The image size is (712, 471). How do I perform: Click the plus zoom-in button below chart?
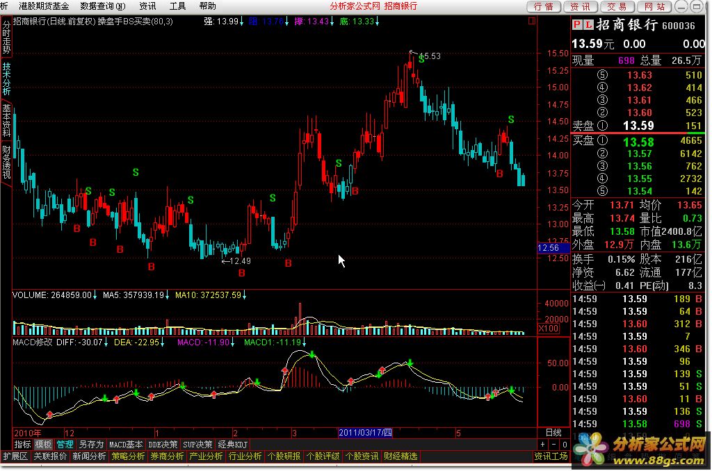[542, 445]
